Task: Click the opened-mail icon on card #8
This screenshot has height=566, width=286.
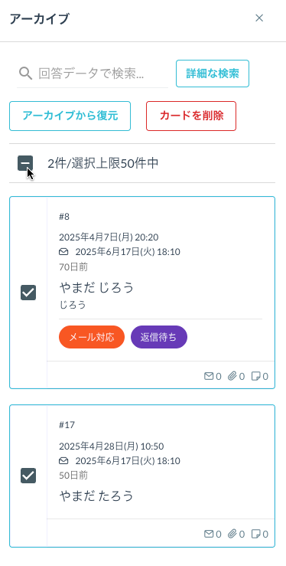Action: point(63,251)
